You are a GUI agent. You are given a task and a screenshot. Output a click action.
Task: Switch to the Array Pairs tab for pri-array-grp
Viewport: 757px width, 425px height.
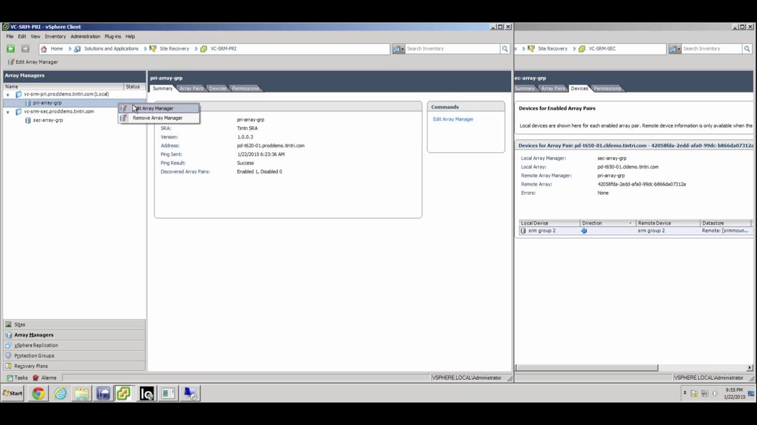tap(191, 89)
